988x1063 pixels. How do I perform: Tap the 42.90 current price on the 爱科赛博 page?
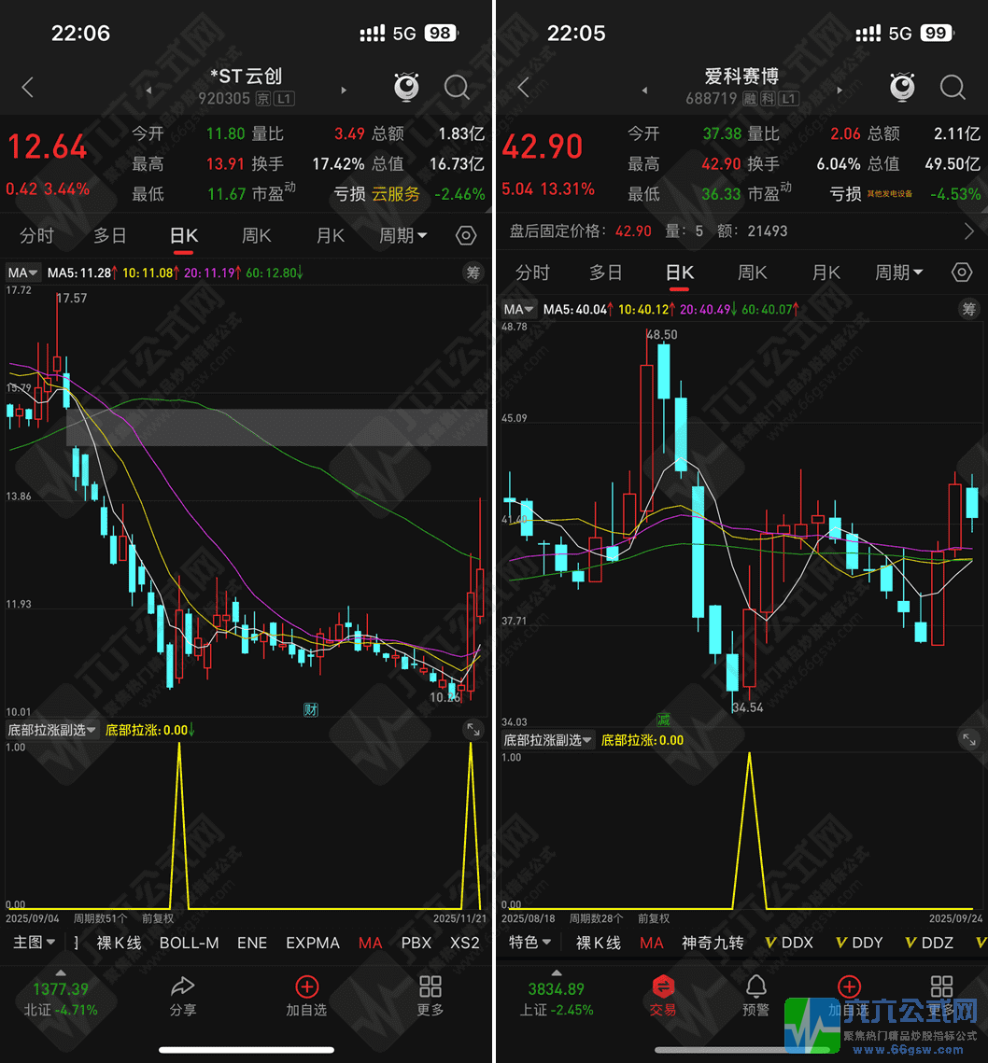click(x=543, y=147)
